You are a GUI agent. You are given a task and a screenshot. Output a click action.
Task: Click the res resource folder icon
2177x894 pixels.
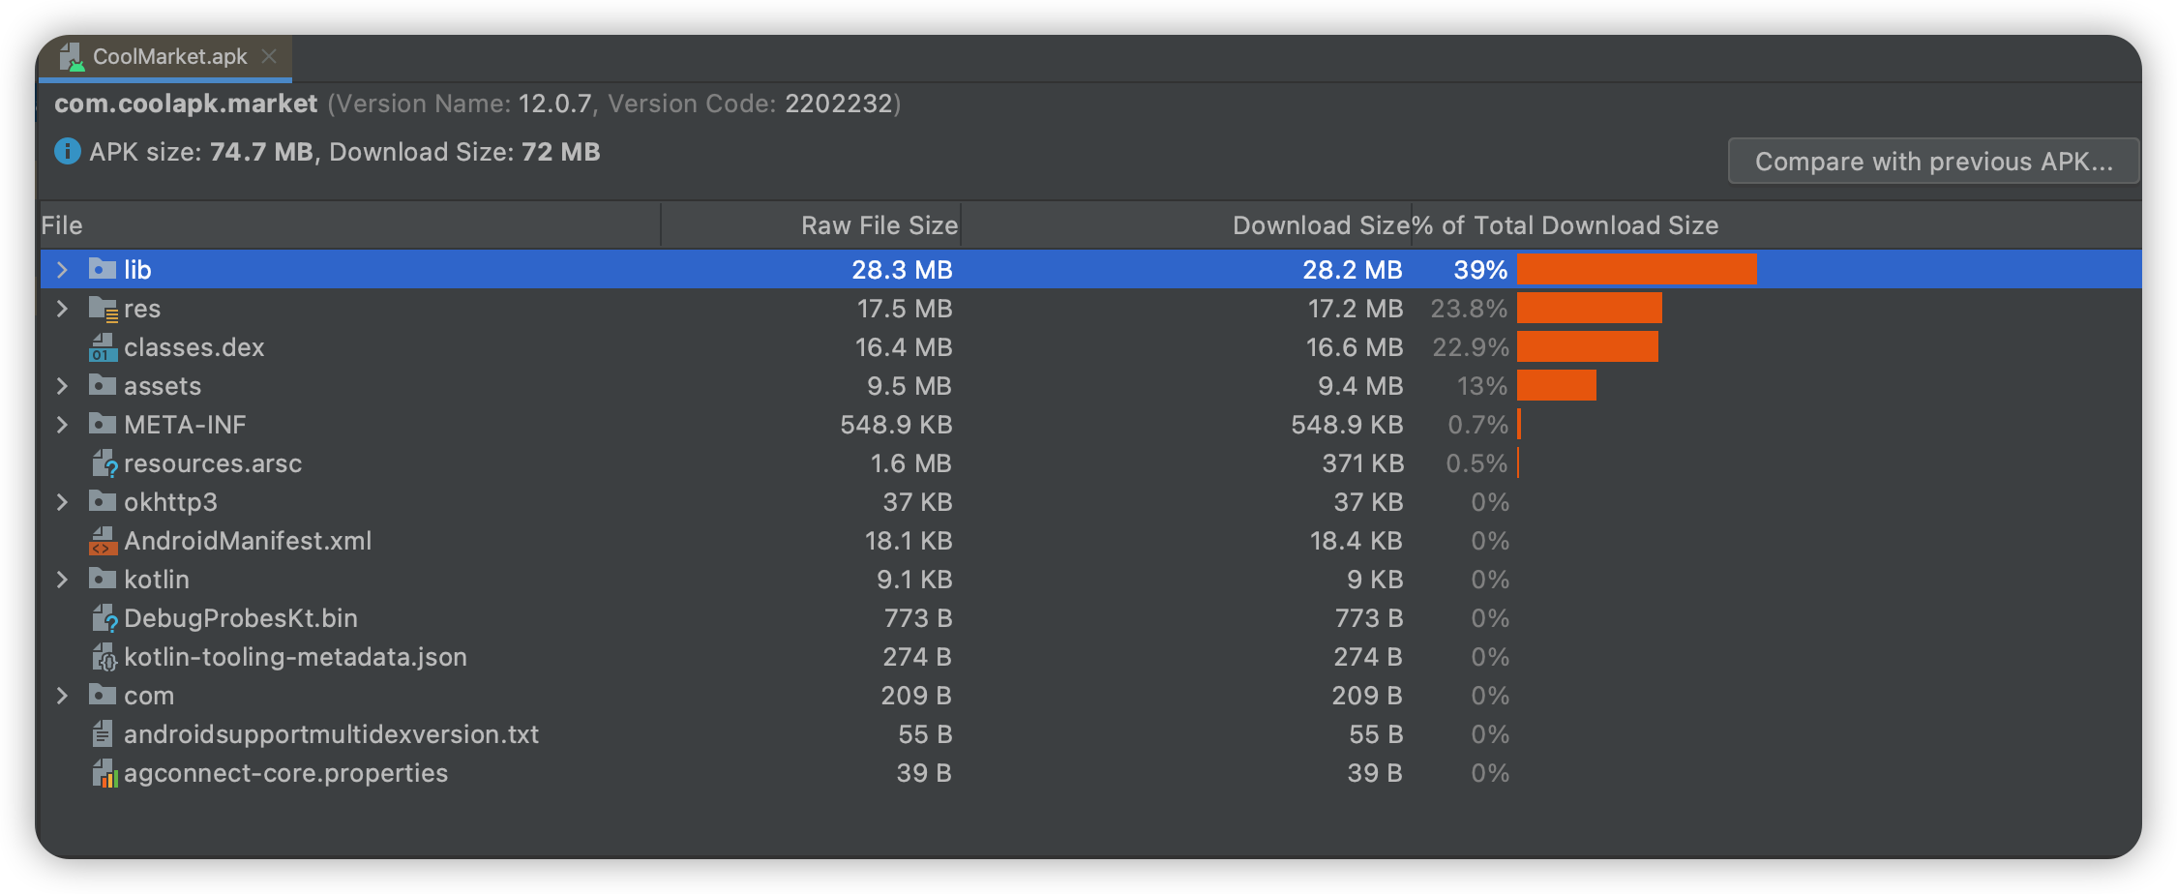(103, 309)
